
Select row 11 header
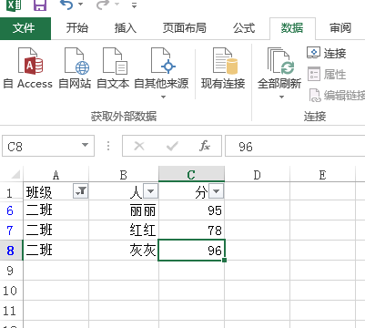tap(10, 311)
